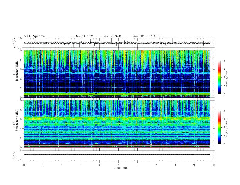Click the ch.1 "Frequency (kHz)" axis label
This screenshot has width=240, height=185.
coord(17,70)
